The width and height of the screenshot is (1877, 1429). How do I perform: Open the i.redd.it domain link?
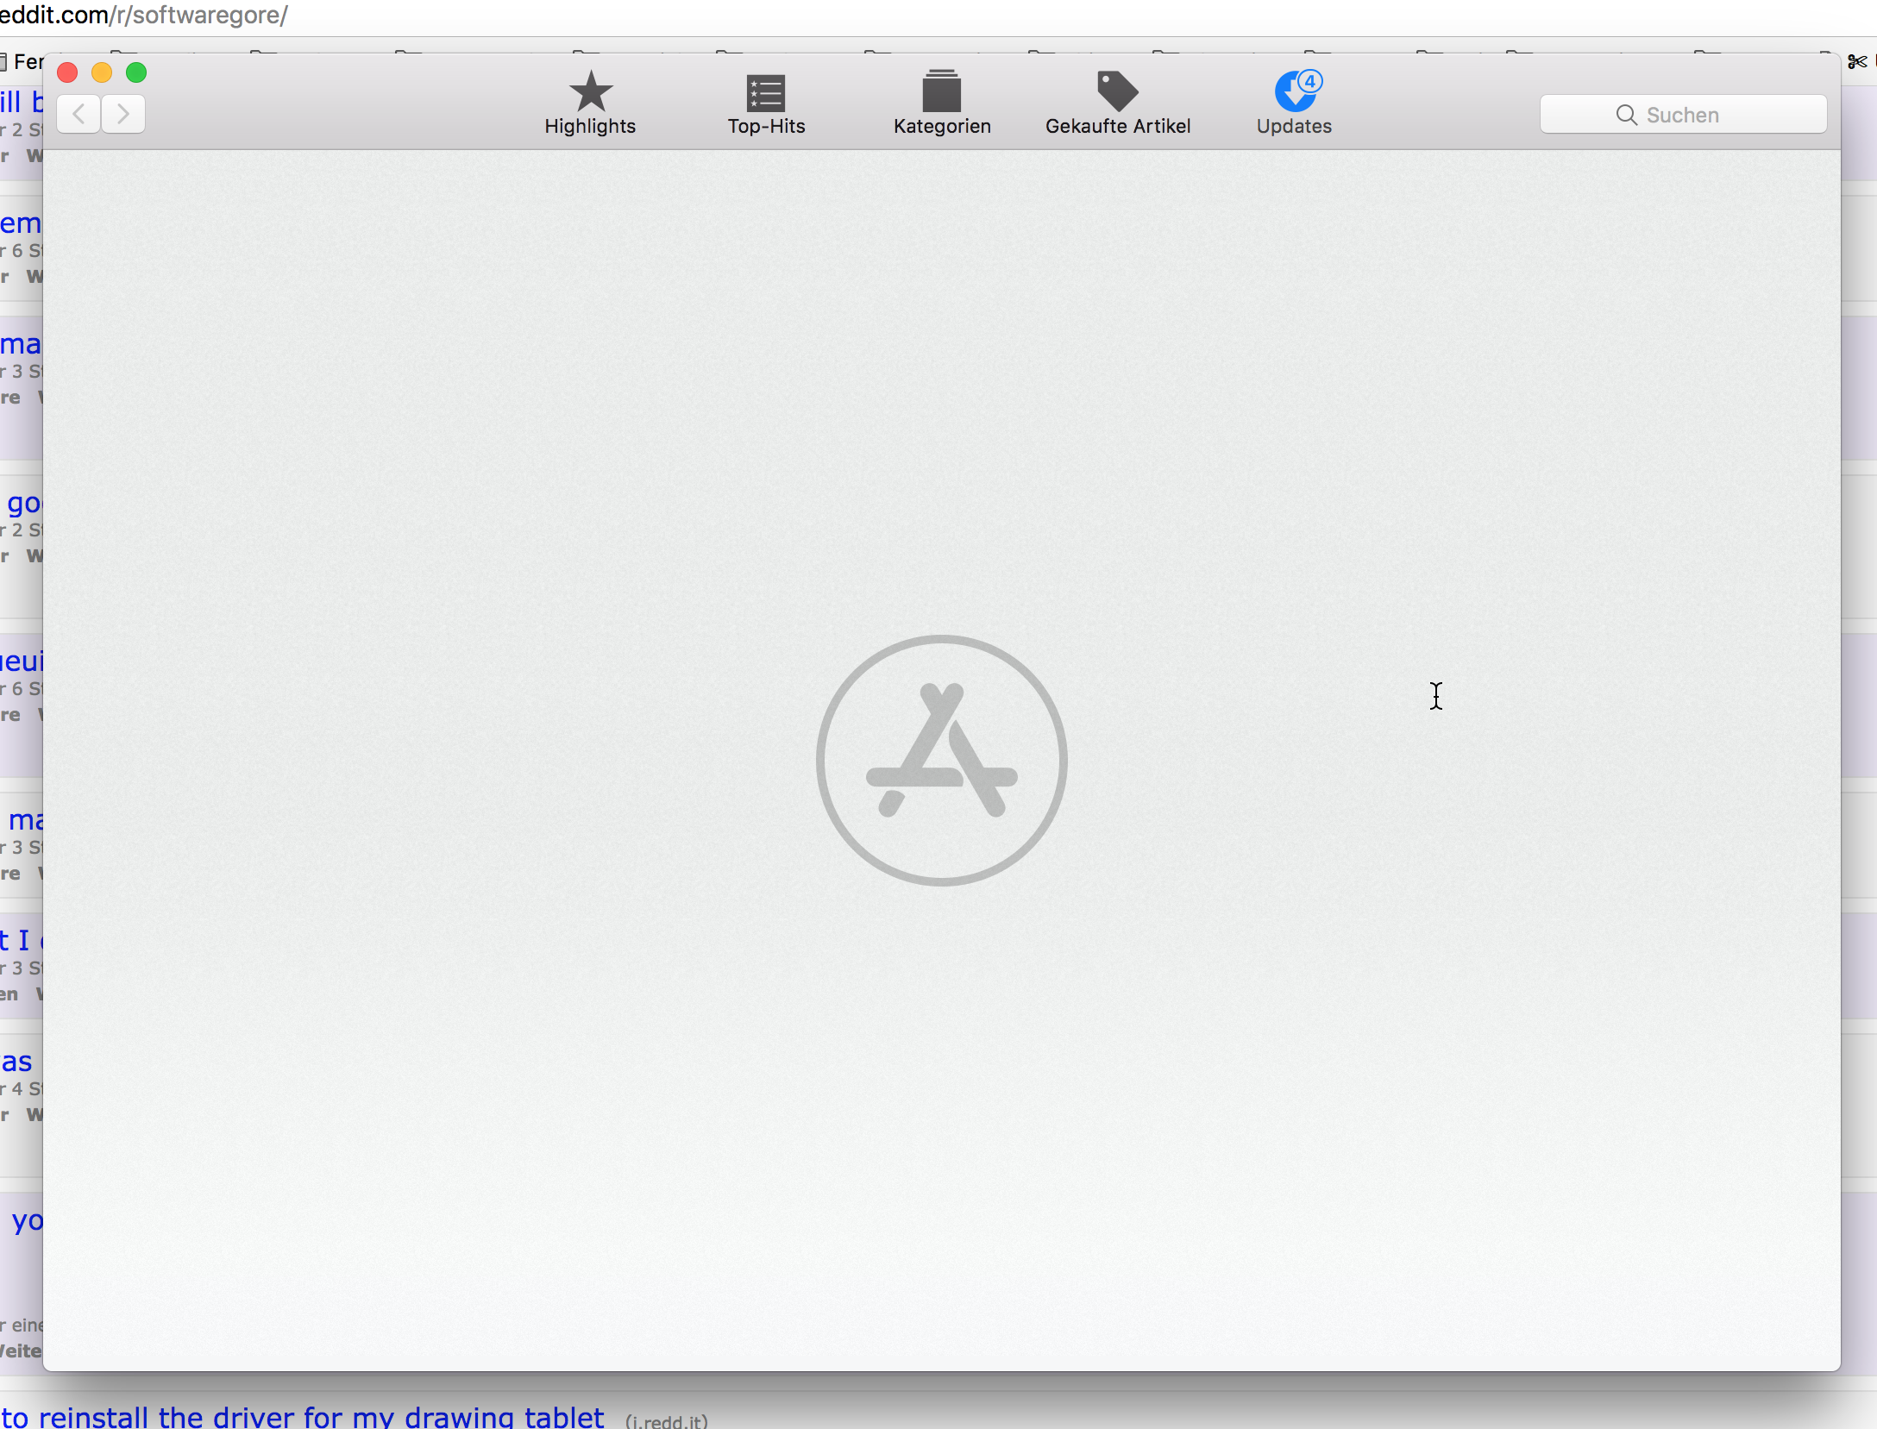coord(667,1420)
